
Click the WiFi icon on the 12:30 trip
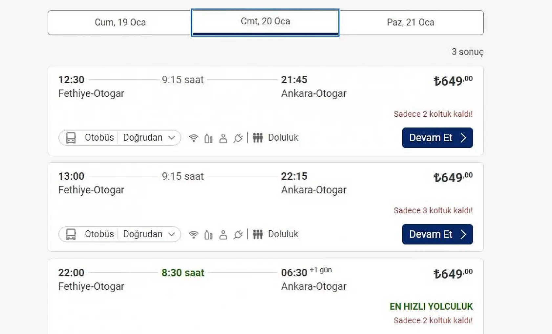(194, 138)
